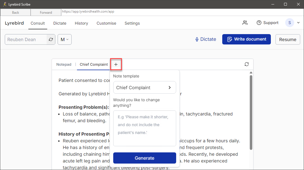Click the Forward navigation button
This screenshot has width=304, height=170.
click(46, 12)
